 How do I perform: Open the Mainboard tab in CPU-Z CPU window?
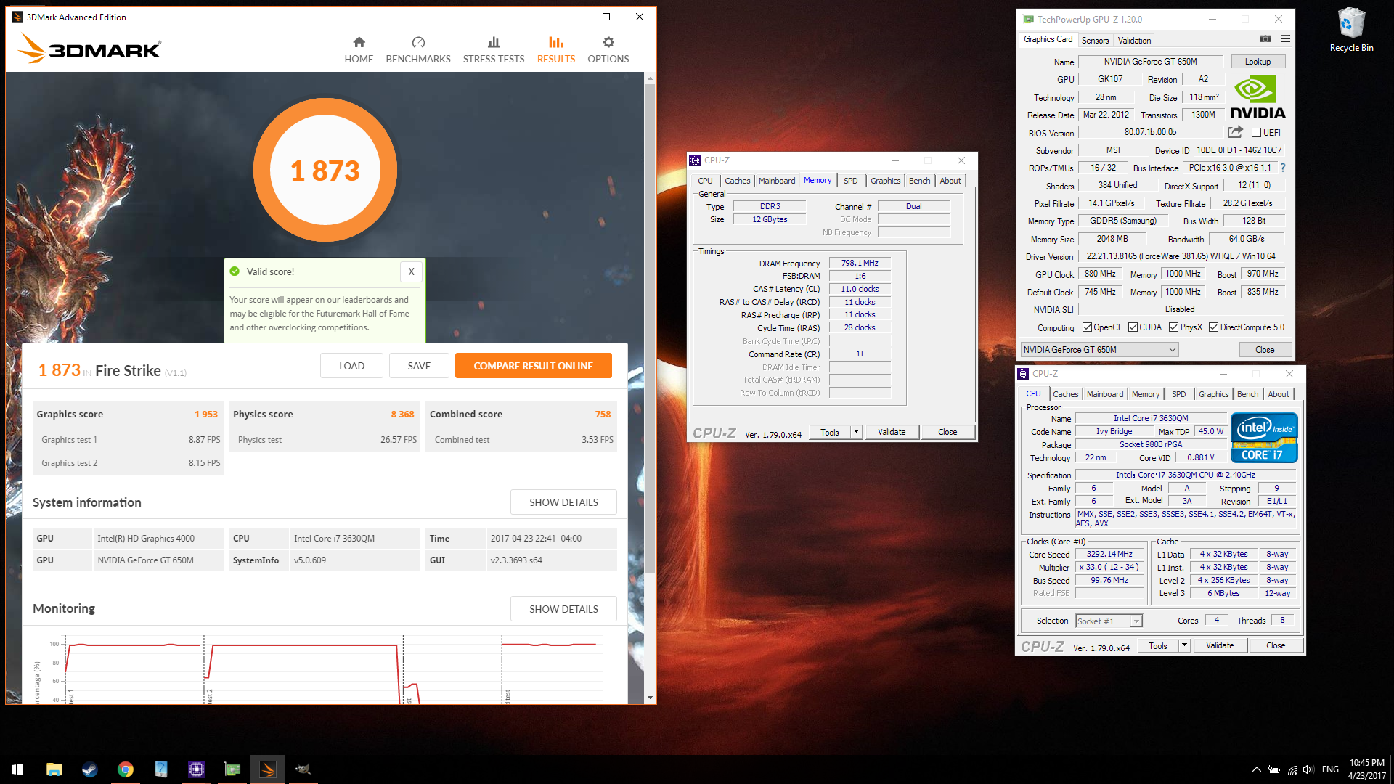point(1105,394)
